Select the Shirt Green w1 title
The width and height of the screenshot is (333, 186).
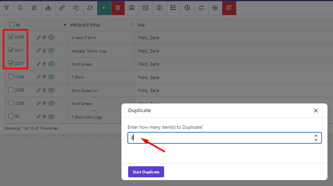click(x=85, y=90)
